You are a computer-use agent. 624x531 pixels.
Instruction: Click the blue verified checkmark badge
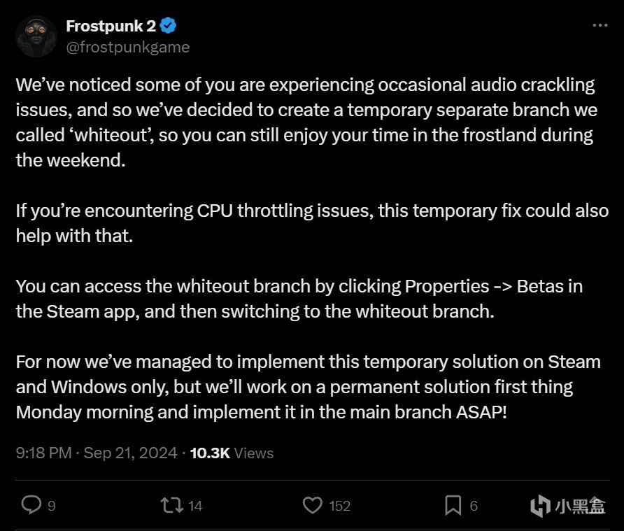pyautogui.click(x=168, y=26)
